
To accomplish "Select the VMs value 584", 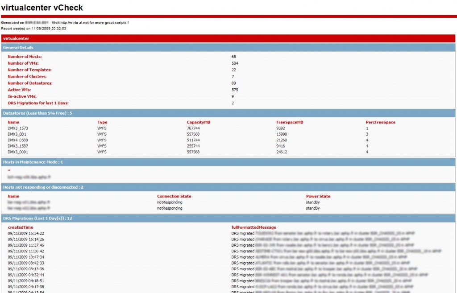I will [x=235, y=63].
